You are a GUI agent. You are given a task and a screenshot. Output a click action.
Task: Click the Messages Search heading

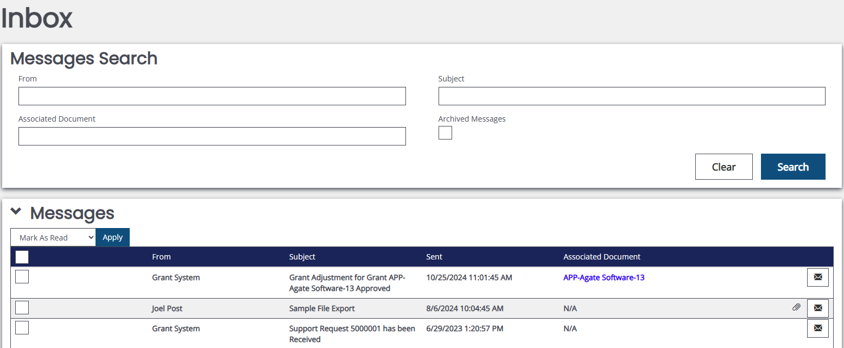84,58
